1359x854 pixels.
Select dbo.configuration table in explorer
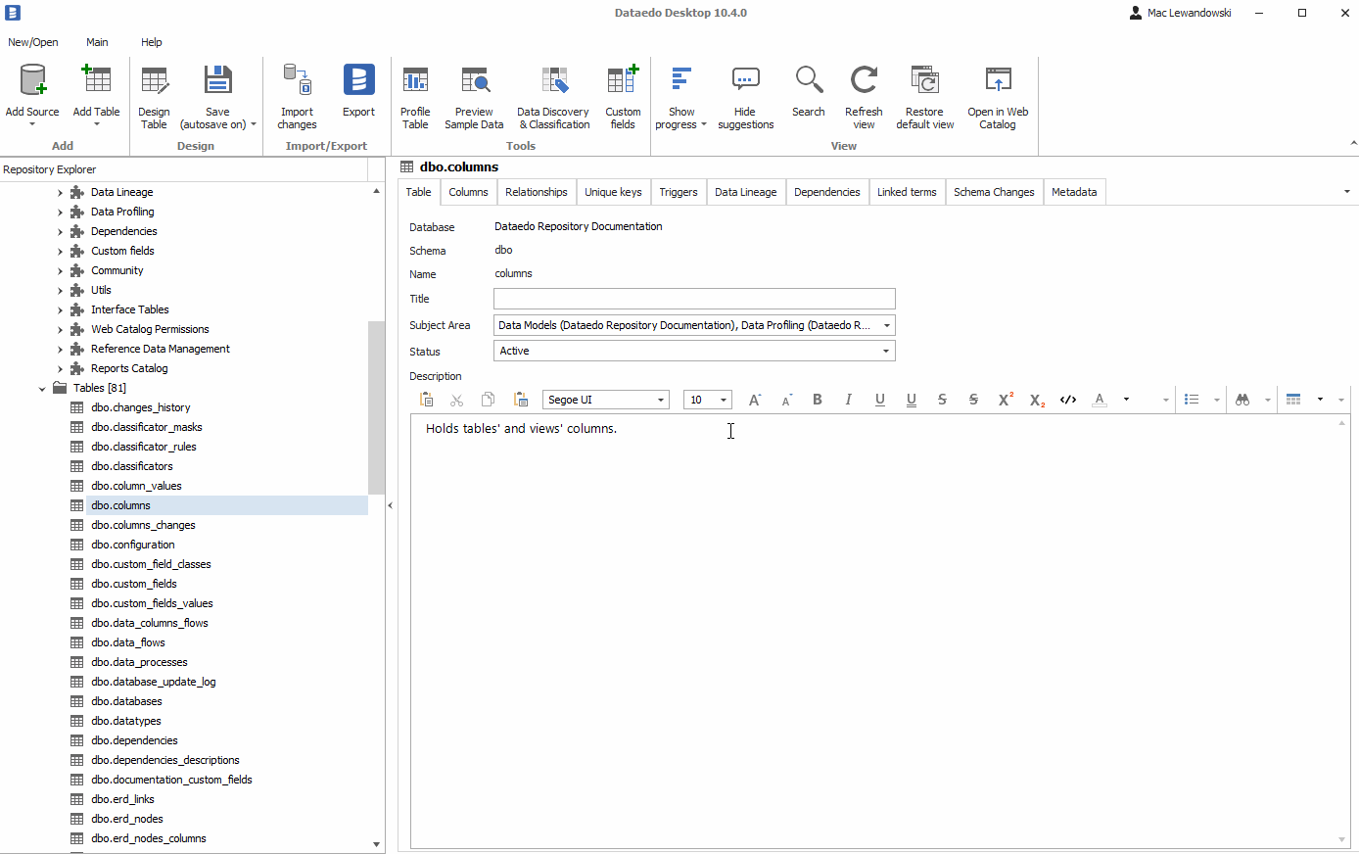click(133, 545)
